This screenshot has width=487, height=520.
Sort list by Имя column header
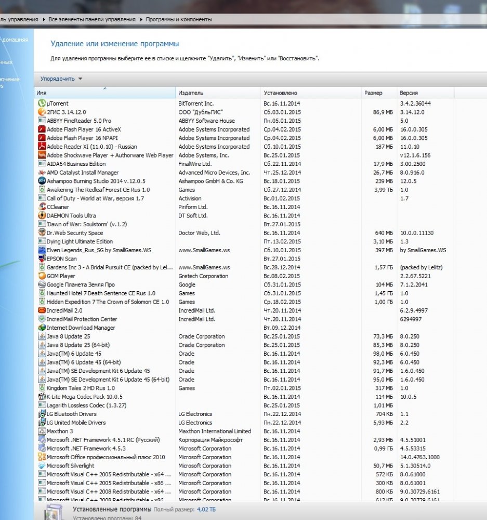click(104, 93)
